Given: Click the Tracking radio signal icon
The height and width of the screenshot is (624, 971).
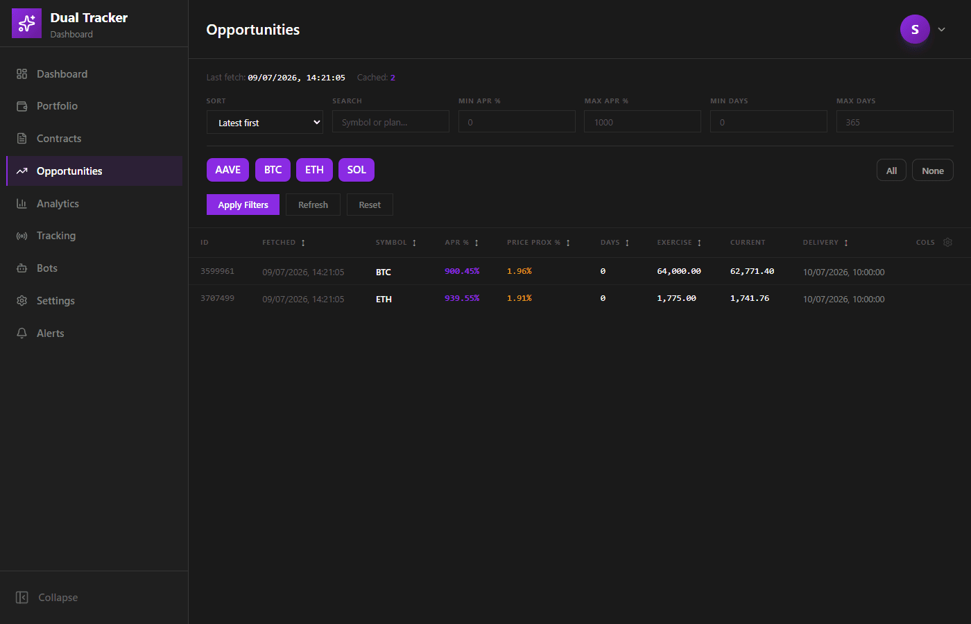Looking at the screenshot, I should pos(22,236).
